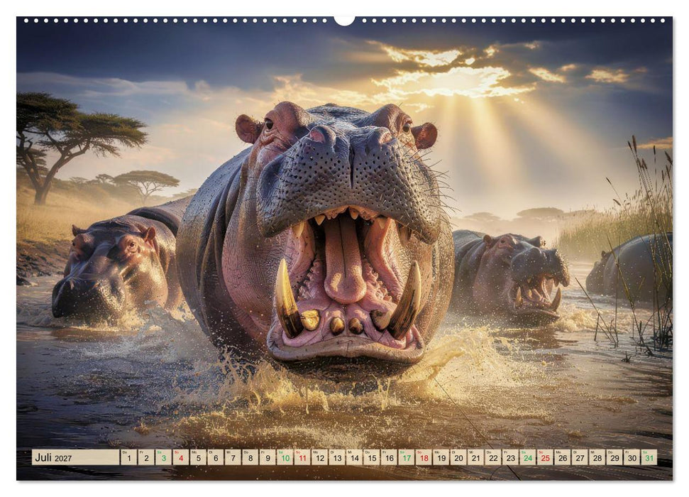This screenshot has width=689, height=497.
Task: Click date cell 29
Action: click(x=614, y=457)
